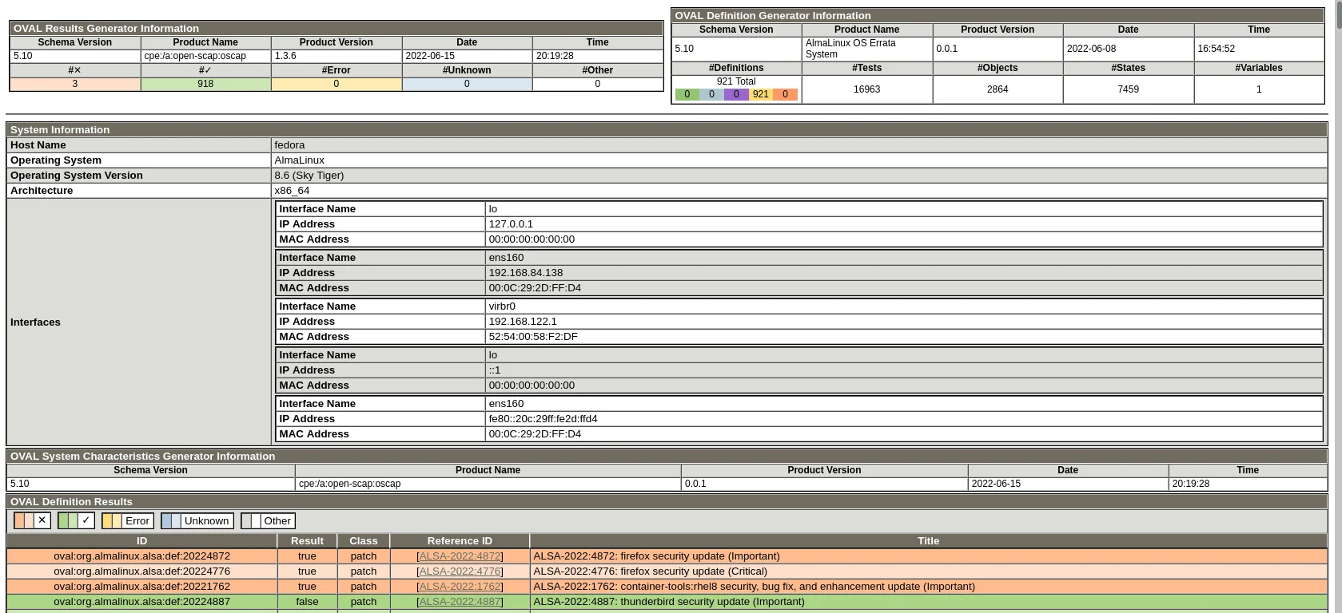Image resolution: width=1342 pixels, height=613 pixels.
Task: Click the yellow 921 definitions count box
Action: tap(760, 94)
